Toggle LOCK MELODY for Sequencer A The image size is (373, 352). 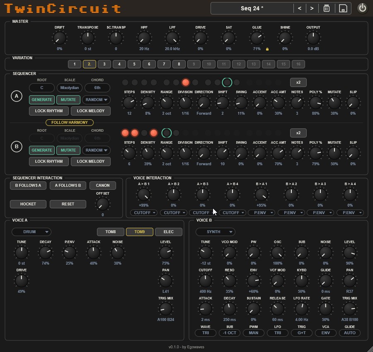pos(91,111)
